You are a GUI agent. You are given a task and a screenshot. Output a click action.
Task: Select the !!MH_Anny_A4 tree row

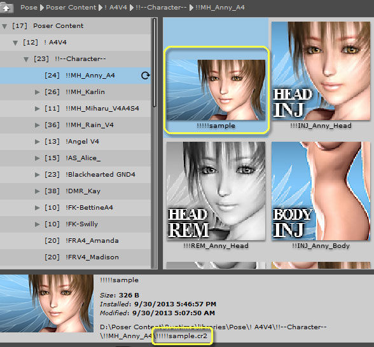(x=75, y=76)
